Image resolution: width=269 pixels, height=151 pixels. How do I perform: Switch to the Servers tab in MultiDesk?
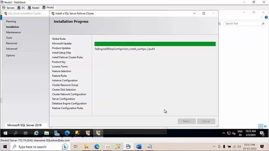(x=8, y=8)
